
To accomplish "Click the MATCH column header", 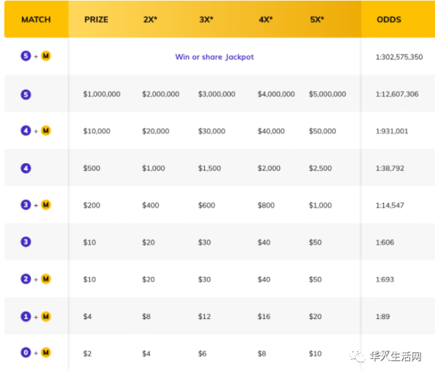I will pyautogui.click(x=36, y=19).
